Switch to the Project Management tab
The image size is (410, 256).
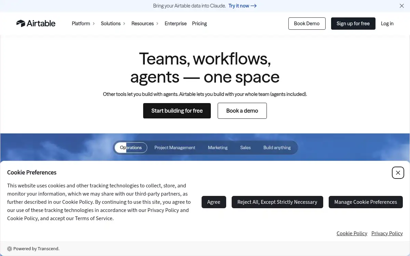(175, 147)
